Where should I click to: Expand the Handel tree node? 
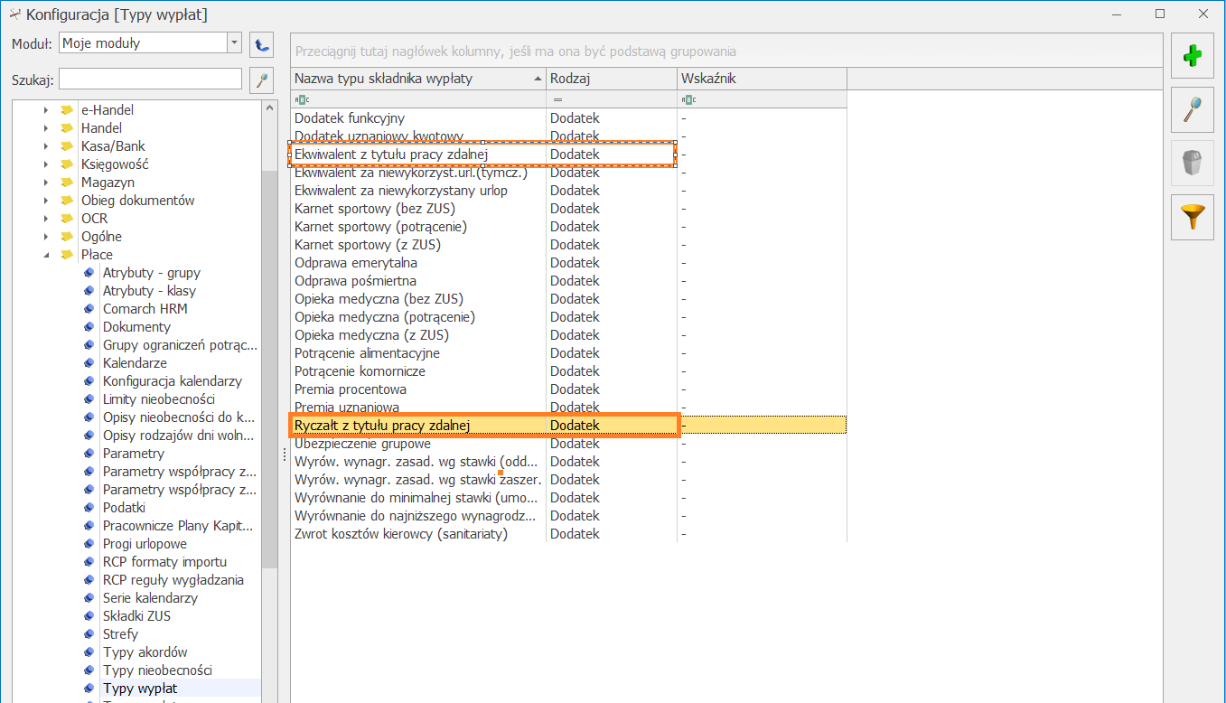coord(45,128)
